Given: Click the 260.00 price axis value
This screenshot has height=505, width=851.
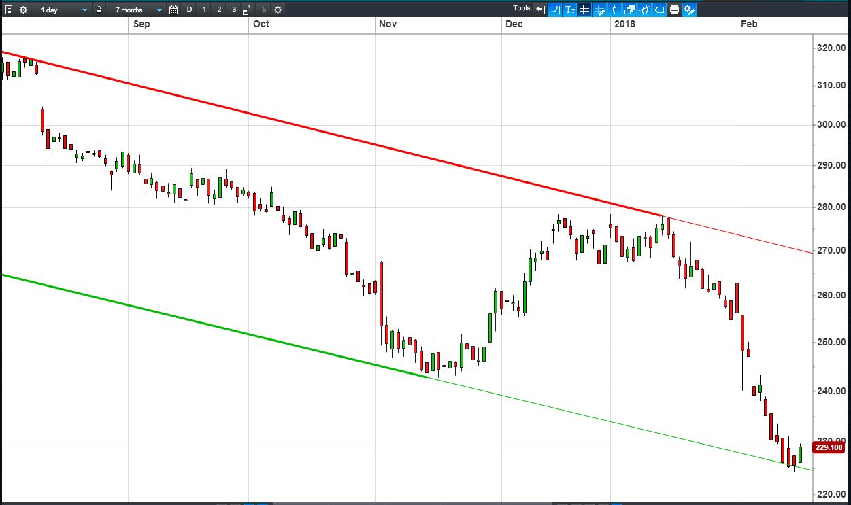Looking at the screenshot, I should (x=831, y=296).
